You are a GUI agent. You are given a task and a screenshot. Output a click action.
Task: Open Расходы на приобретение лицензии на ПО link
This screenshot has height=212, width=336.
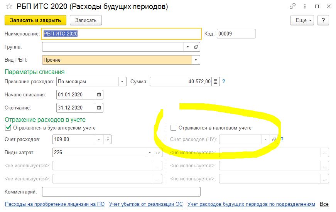(x=54, y=204)
